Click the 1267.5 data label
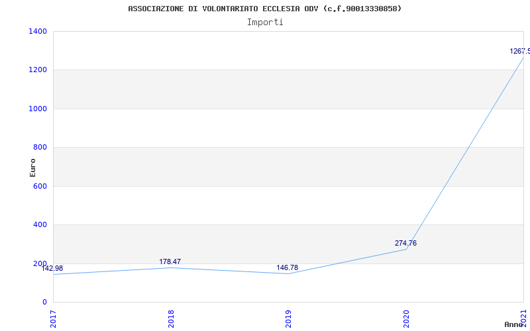The width and height of the screenshot is (530, 331). pyautogui.click(x=520, y=52)
